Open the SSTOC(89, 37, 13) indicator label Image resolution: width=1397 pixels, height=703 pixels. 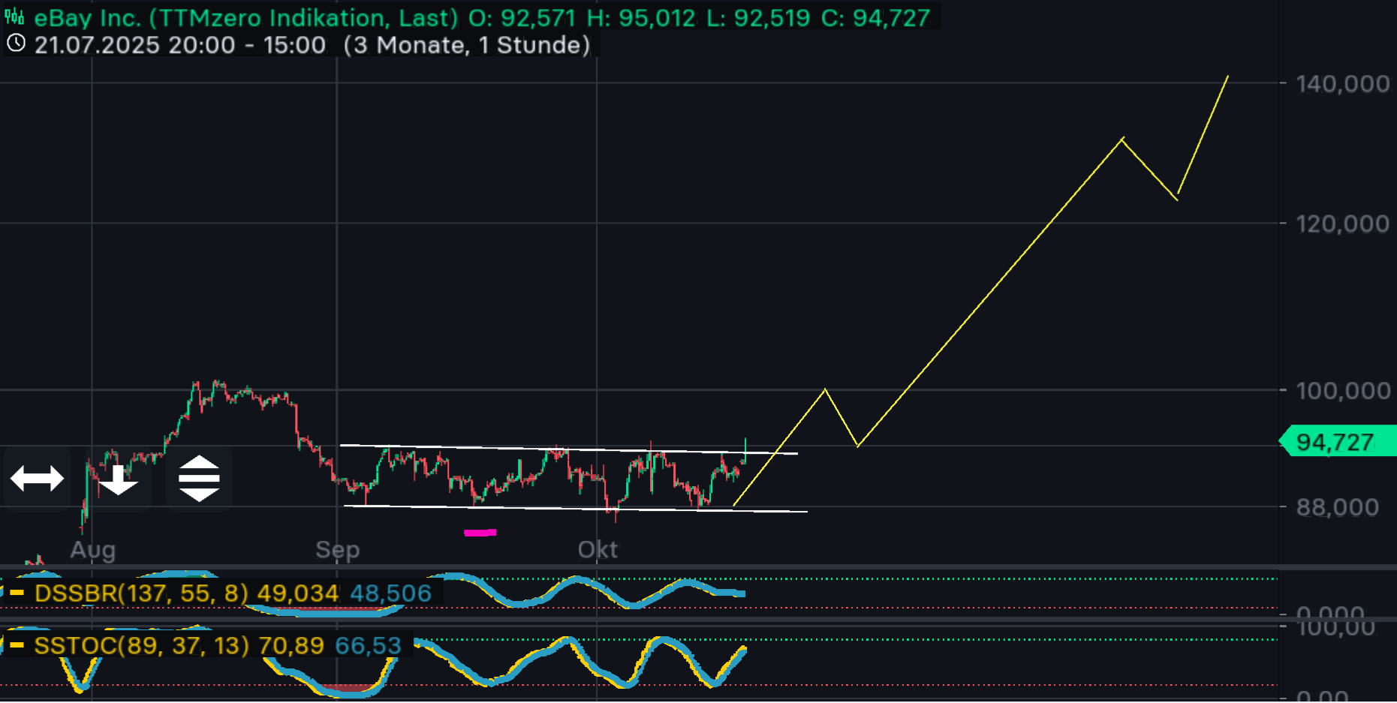(141, 644)
